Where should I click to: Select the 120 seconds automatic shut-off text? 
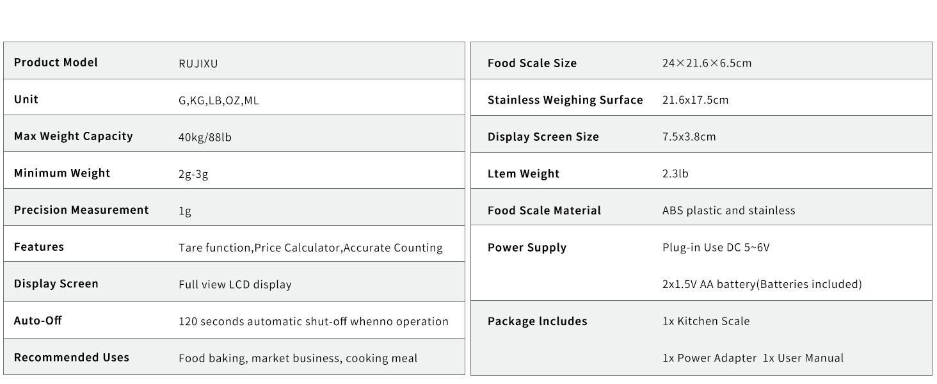(x=313, y=321)
